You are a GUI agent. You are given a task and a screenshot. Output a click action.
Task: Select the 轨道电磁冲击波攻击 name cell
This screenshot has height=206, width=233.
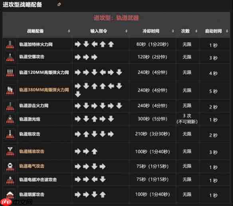[45, 180]
